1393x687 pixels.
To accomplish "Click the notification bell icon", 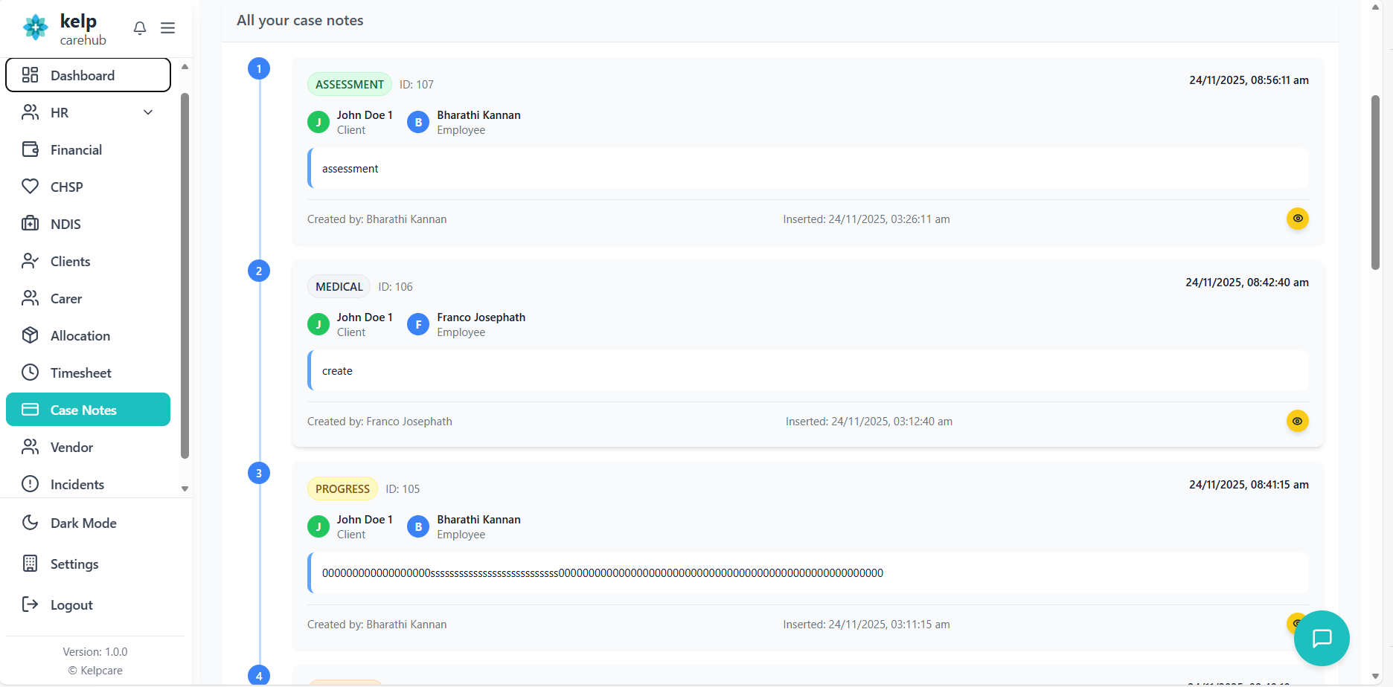I will (x=140, y=28).
